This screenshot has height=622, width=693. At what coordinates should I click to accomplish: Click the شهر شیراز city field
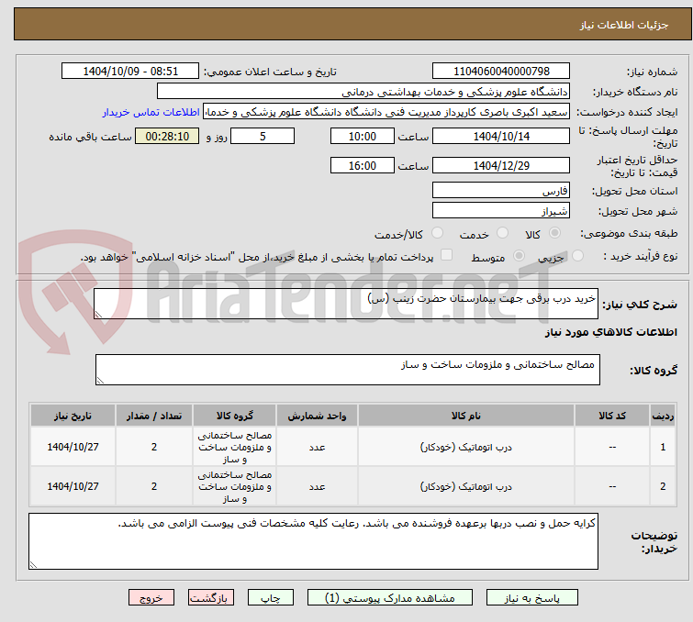click(x=501, y=211)
